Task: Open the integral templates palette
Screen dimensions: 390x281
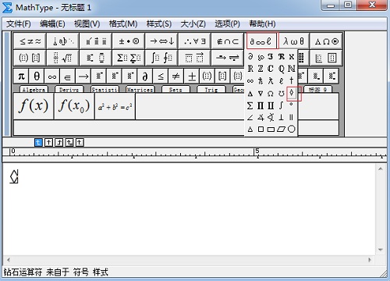Action: coord(161,58)
